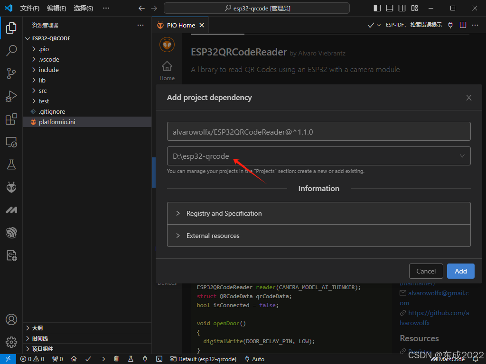The image size is (486, 364).
Task: Click the PlatformIO Upload arrow in status bar
Action: pos(103,359)
